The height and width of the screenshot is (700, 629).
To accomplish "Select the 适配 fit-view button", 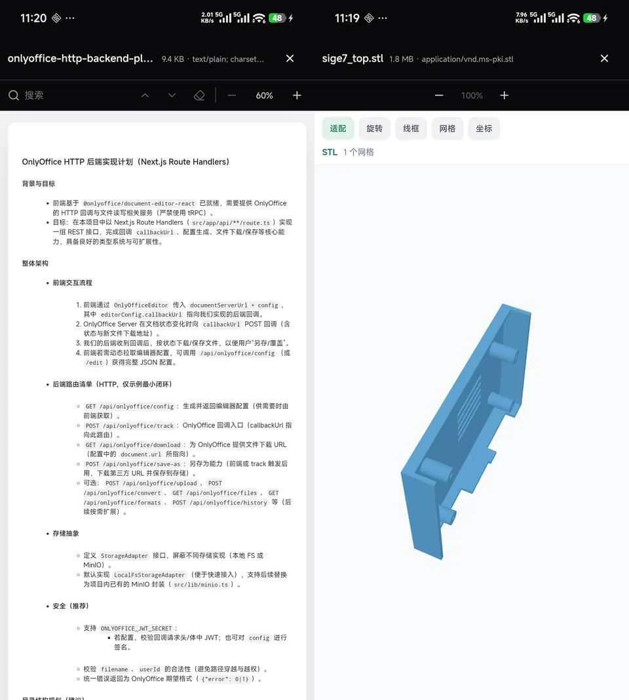I will [x=338, y=128].
